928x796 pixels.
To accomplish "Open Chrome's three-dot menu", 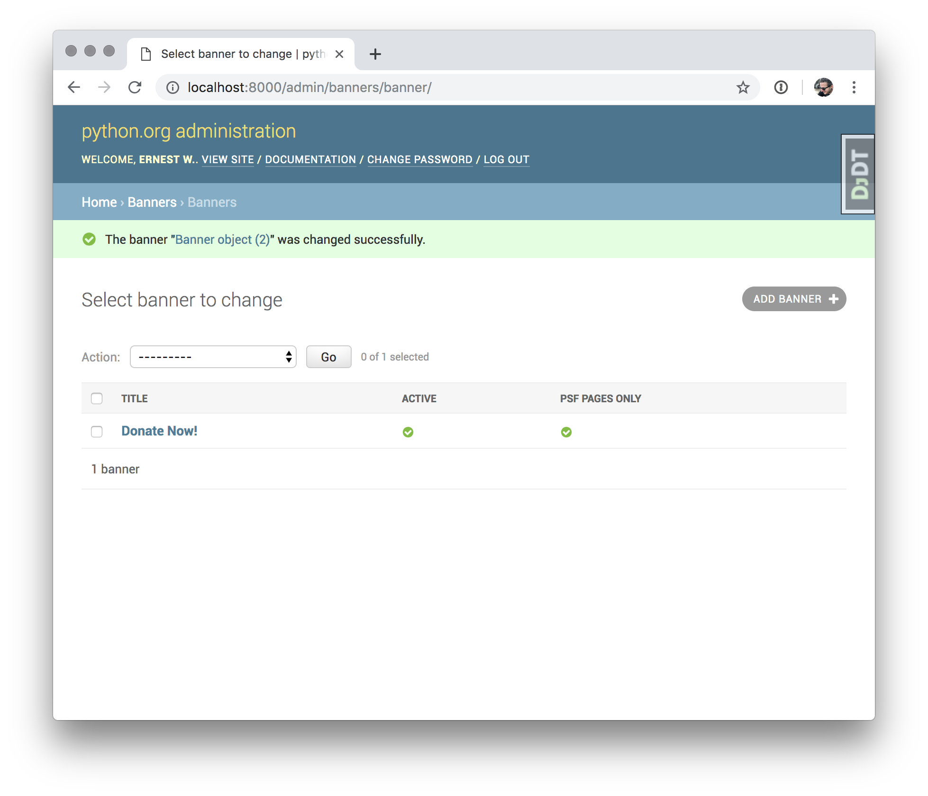I will click(x=854, y=87).
